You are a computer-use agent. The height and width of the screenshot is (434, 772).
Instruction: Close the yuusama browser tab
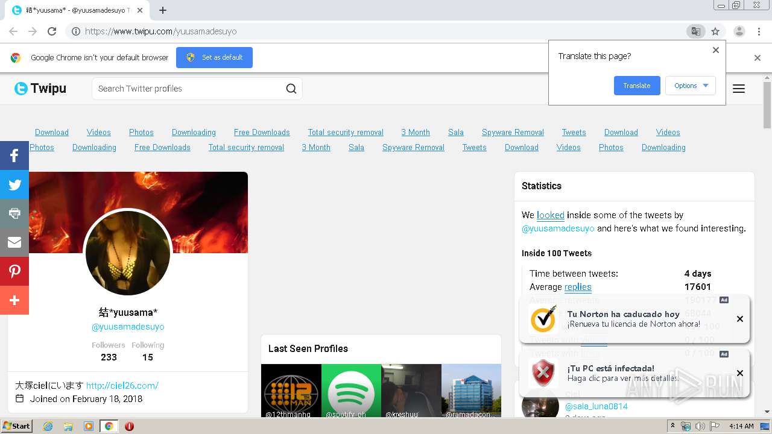141,10
